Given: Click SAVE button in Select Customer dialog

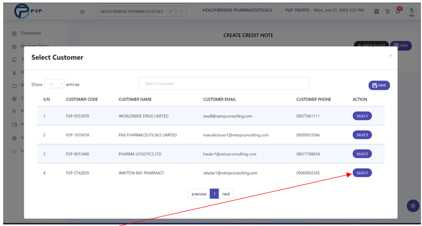Looking at the screenshot, I should click(379, 85).
